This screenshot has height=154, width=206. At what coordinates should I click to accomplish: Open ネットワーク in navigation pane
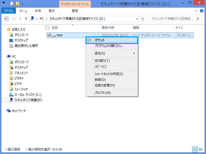[x=19, y=111]
